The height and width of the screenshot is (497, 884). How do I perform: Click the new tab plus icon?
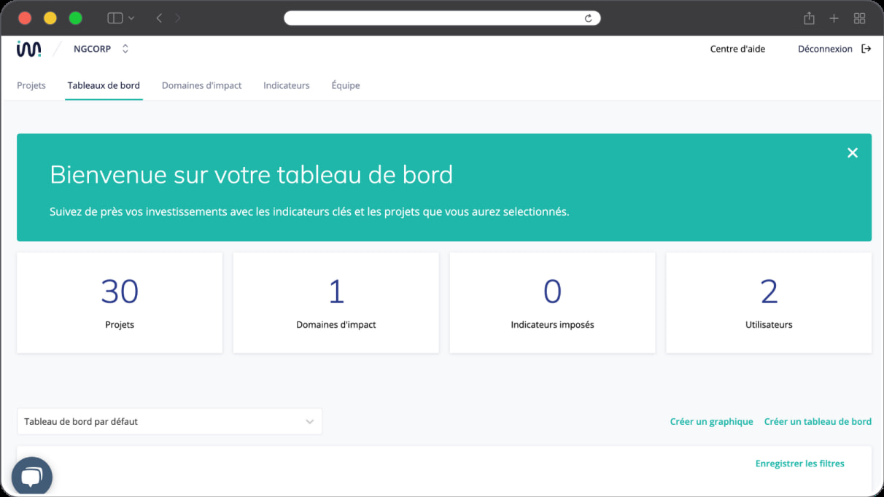coord(834,17)
